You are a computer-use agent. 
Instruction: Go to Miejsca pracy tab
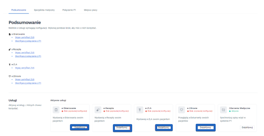[91, 10]
